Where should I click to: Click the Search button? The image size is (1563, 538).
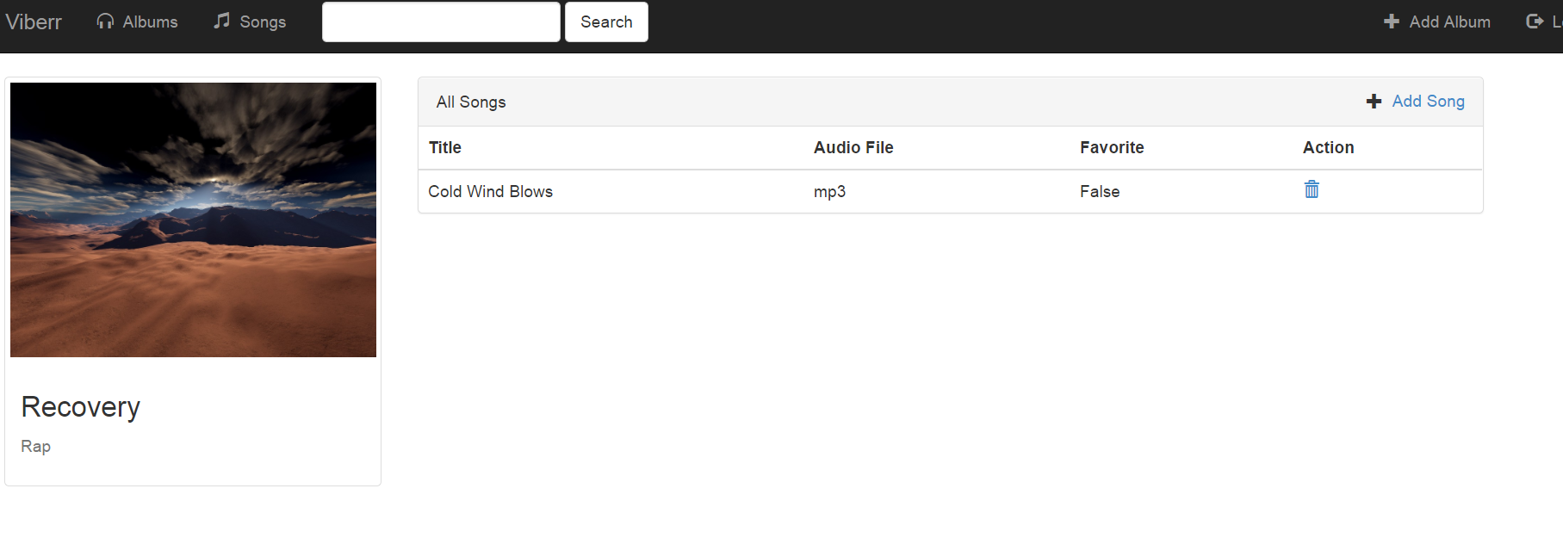(606, 22)
